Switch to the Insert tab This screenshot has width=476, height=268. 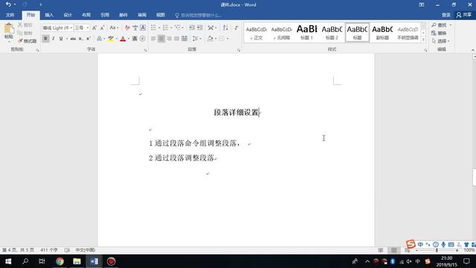coord(49,15)
